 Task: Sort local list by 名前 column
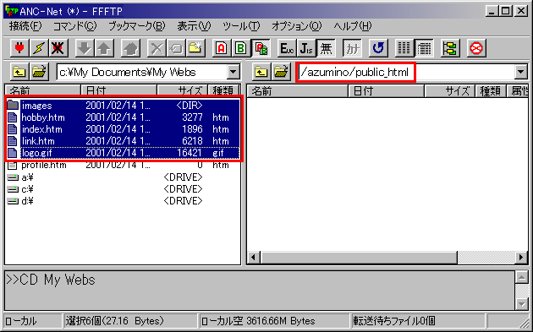click(x=43, y=90)
